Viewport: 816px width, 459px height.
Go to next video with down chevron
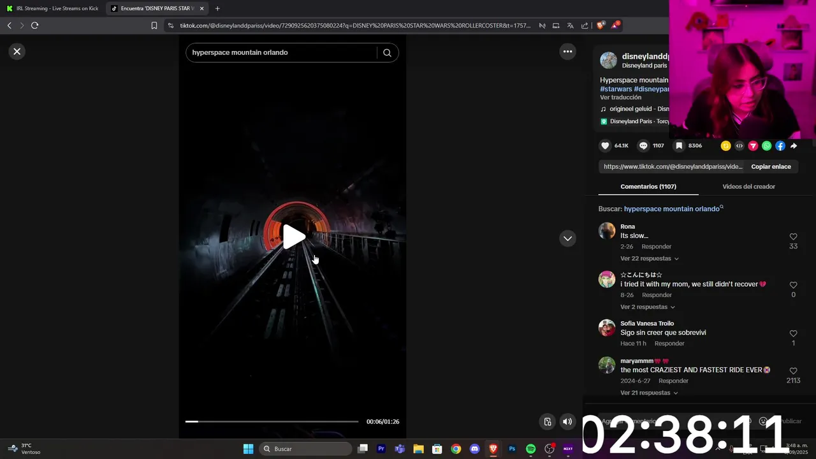(x=567, y=238)
